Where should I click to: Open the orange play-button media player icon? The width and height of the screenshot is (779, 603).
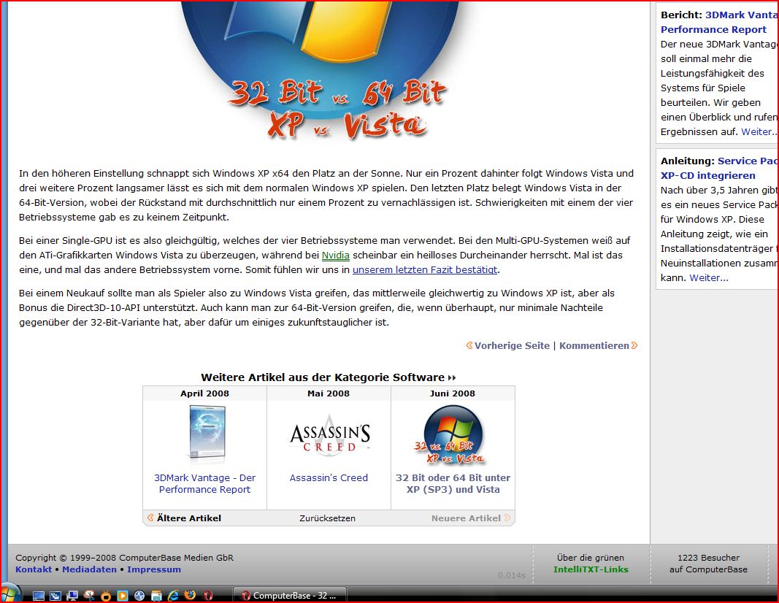[122, 596]
